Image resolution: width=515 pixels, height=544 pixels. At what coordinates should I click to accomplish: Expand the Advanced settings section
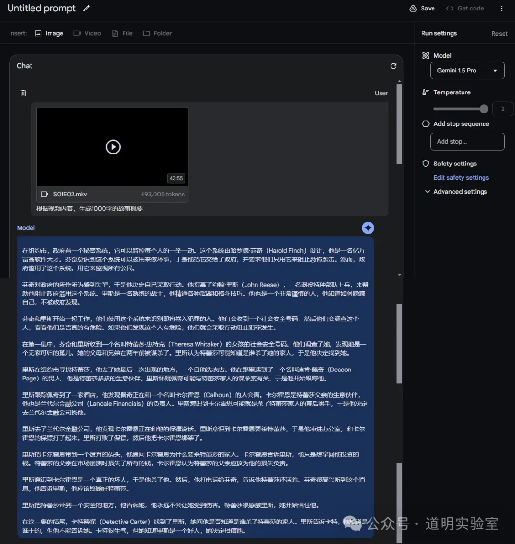pyautogui.click(x=459, y=191)
